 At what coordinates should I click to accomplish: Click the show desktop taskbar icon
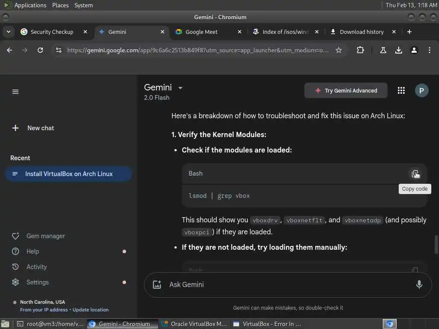click(5, 324)
